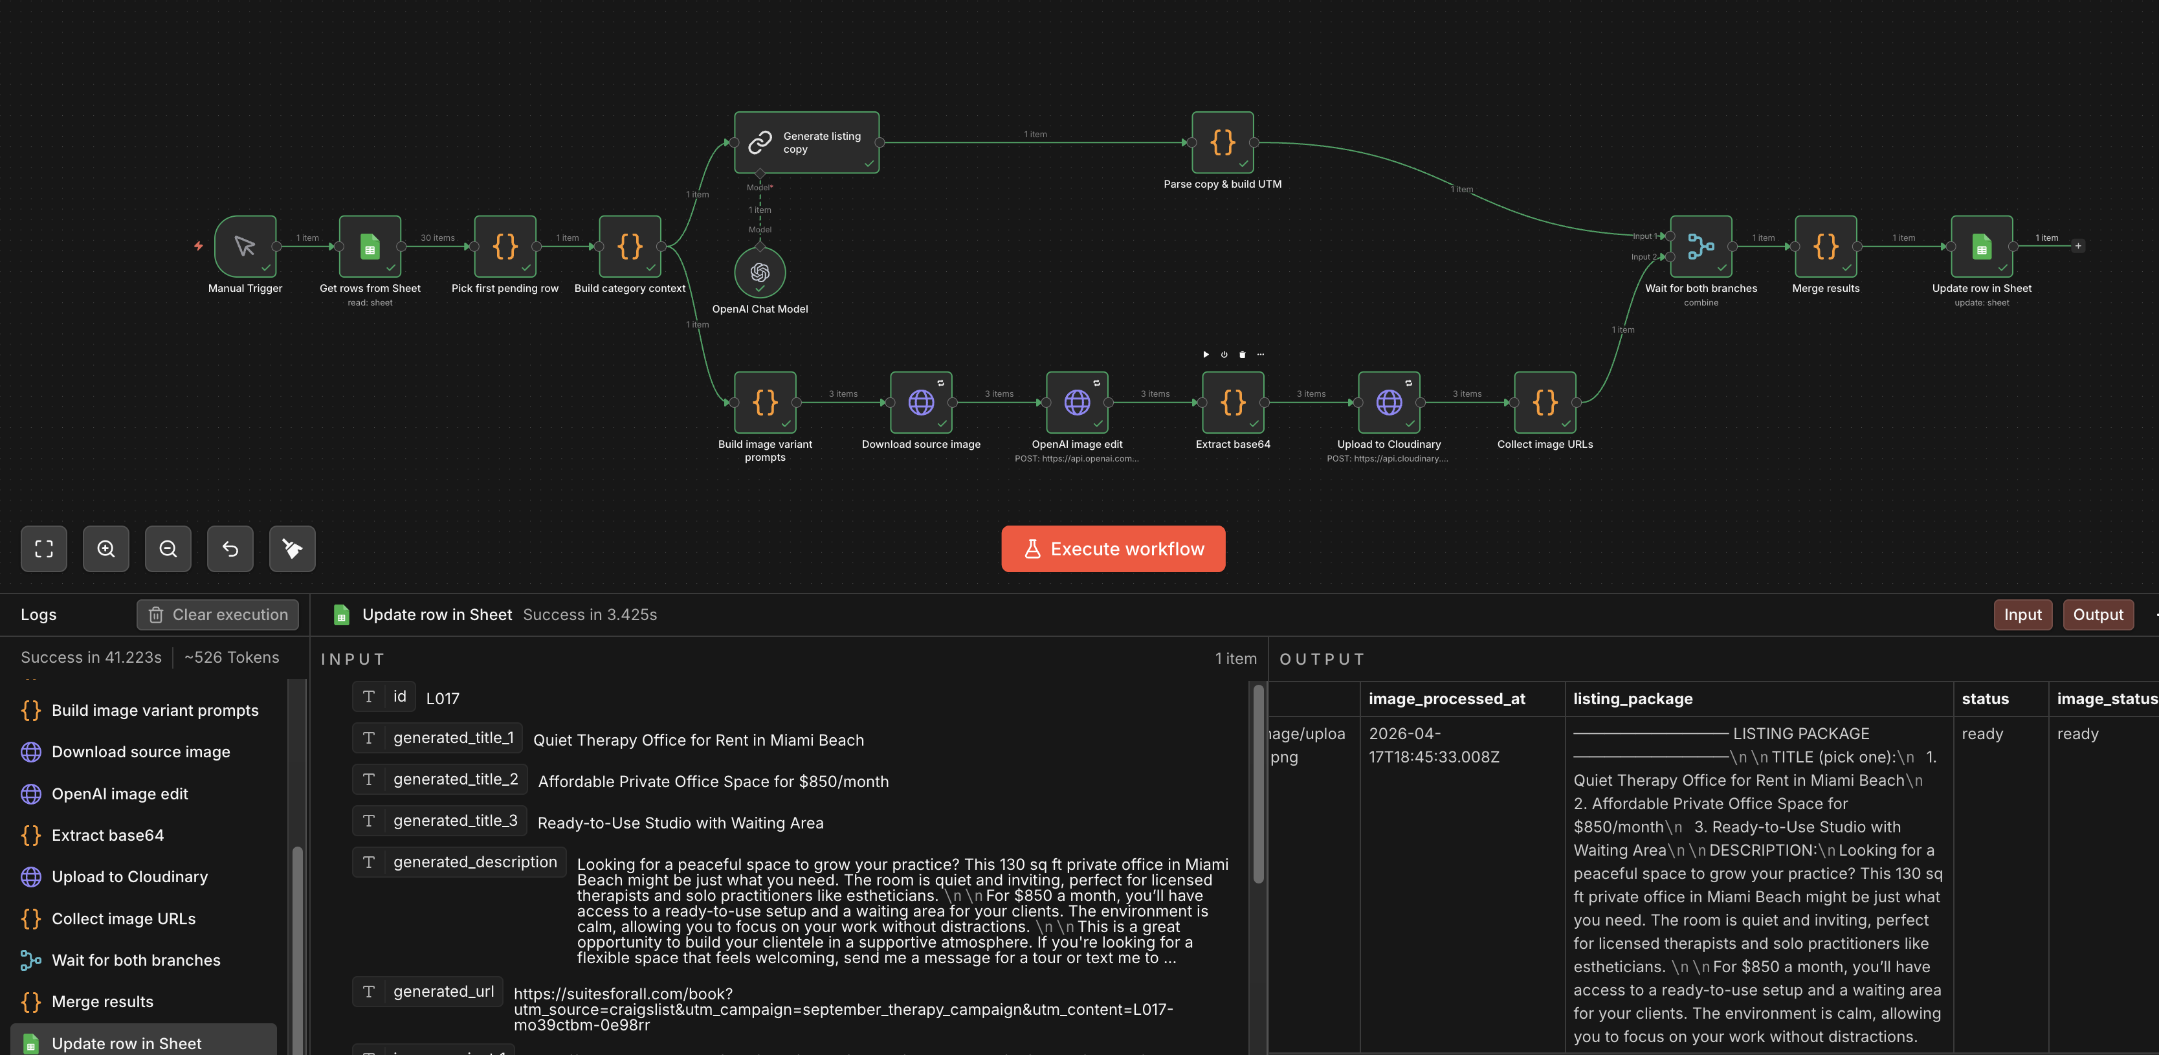Click the ~526 Tokens label

232,658
